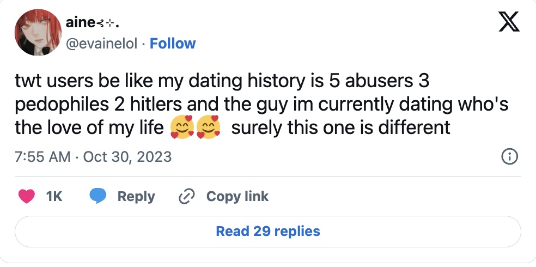Click the second smiling hearts emoji
The width and height of the screenshot is (536, 267).
pos(208,128)
